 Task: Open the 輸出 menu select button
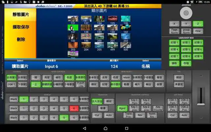click(148, 84)
